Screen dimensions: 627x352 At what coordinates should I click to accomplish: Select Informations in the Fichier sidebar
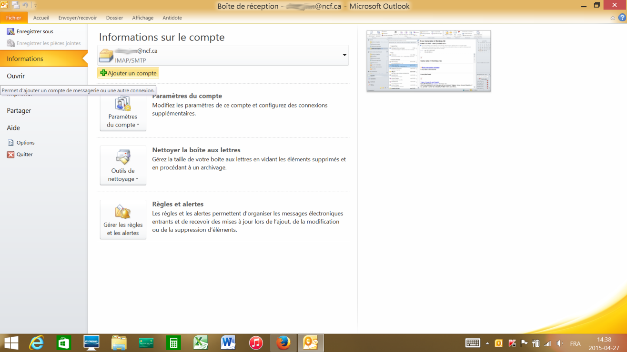coord(44,59)
